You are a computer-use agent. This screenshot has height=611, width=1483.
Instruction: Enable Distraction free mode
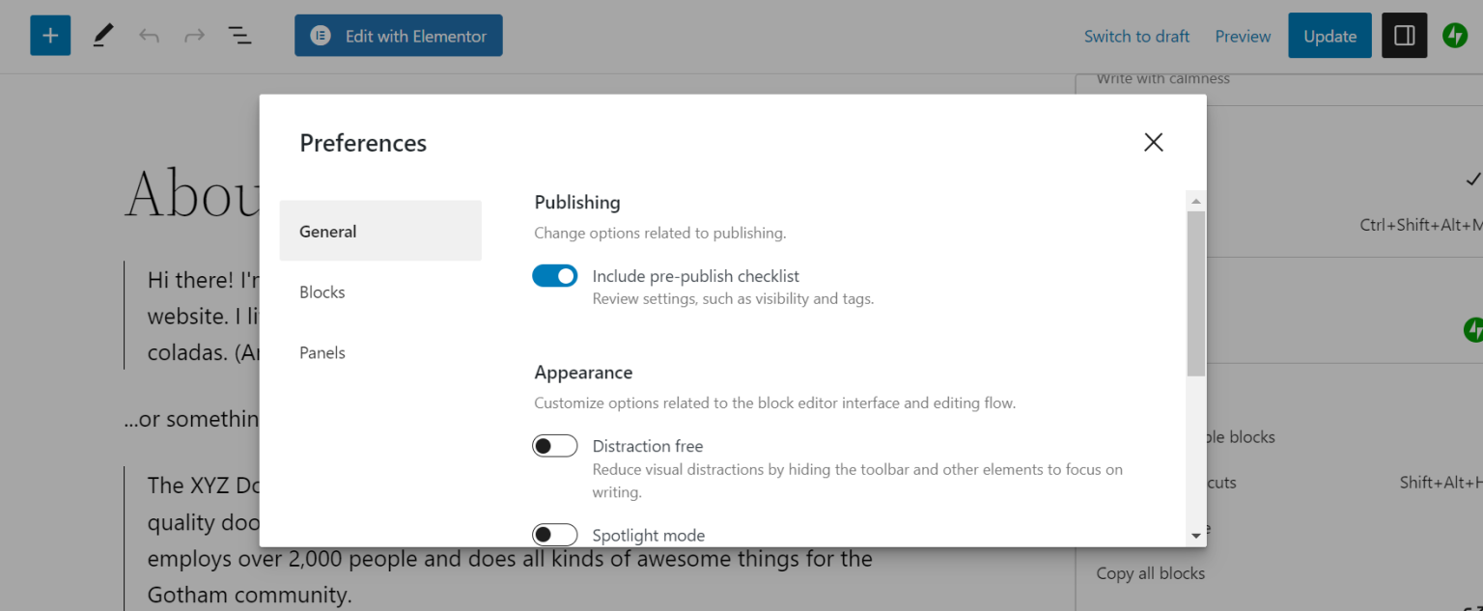[554, 445]
